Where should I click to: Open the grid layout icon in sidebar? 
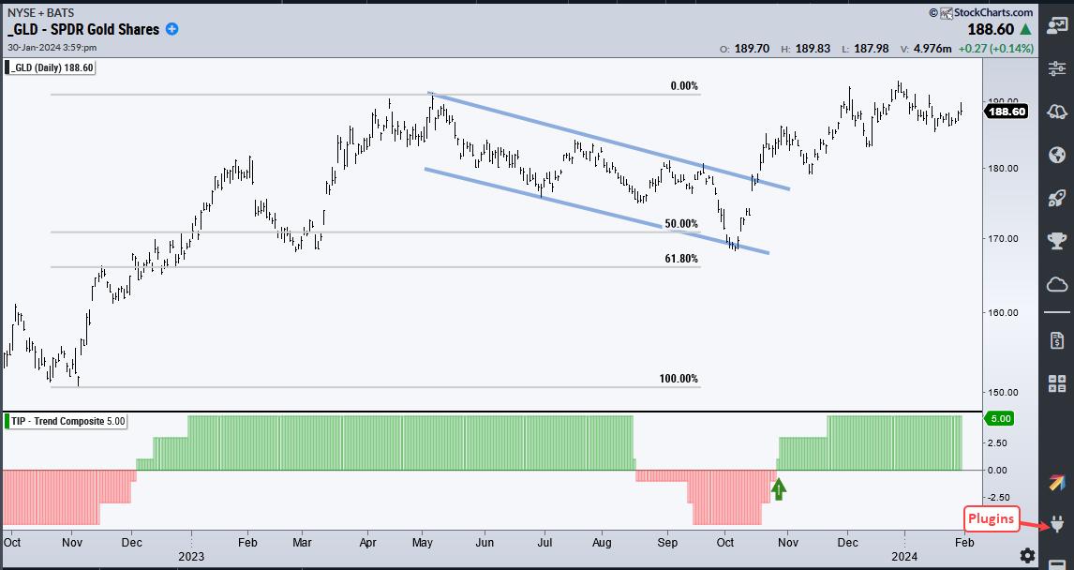click(1056, 382)
